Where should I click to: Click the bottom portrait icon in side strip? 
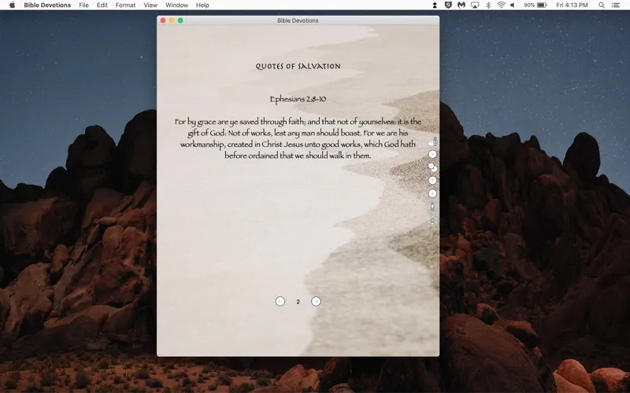tap(432, 220)
